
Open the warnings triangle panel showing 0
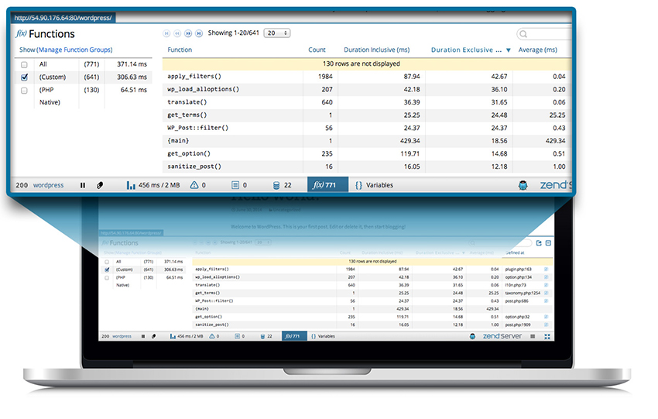click(x=197, y=186)
